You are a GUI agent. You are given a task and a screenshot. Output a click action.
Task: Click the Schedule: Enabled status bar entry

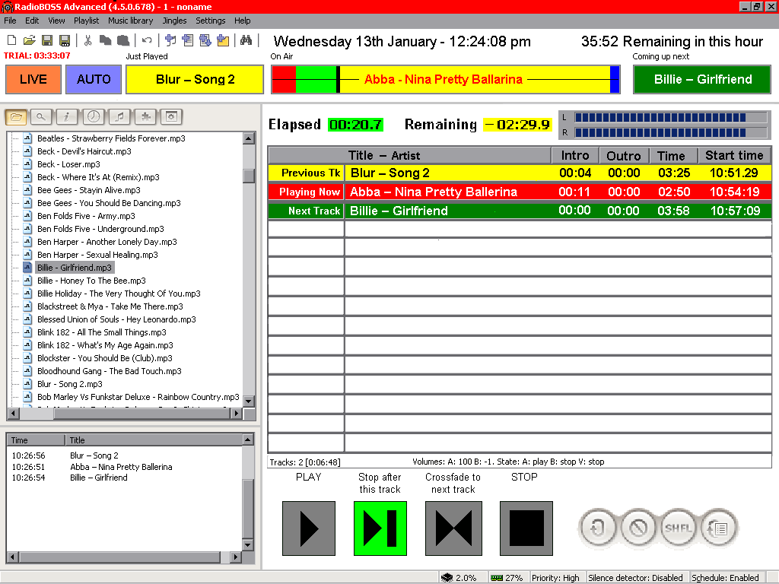click(725, 578)
